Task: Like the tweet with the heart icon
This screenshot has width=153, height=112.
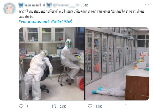Action: (90, 106)
